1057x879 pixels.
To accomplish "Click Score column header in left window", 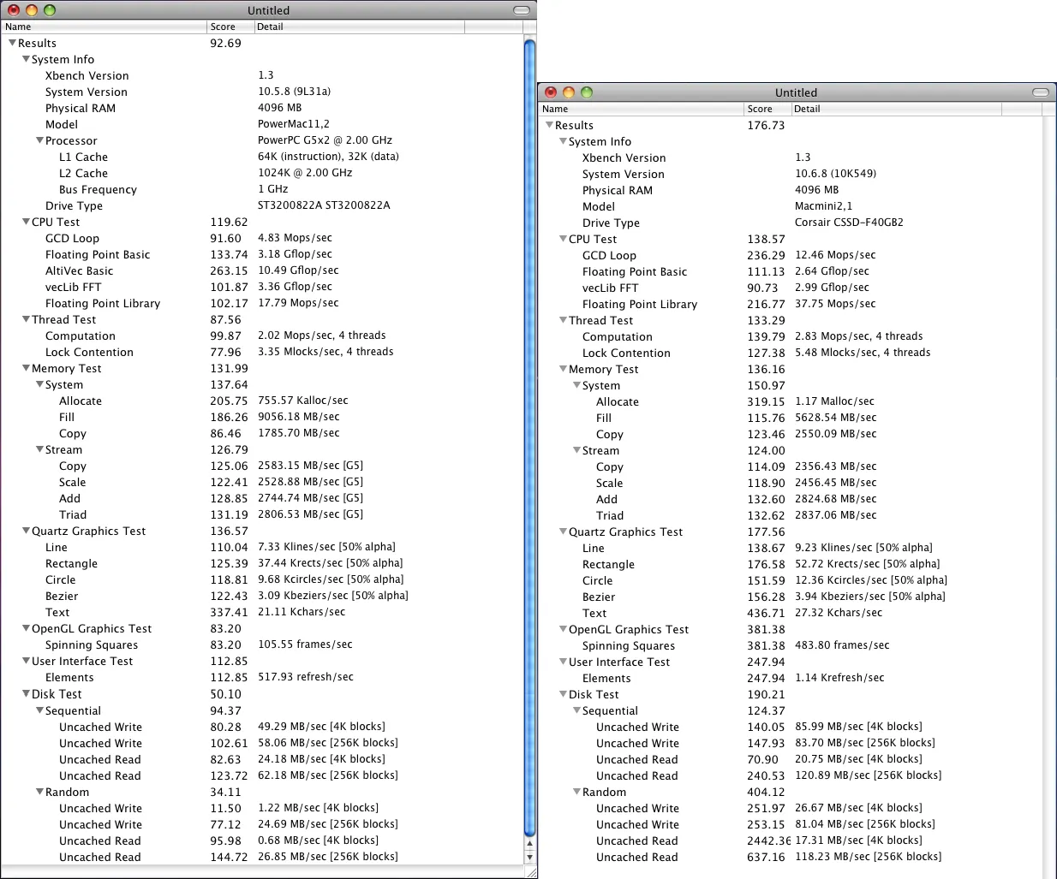I will pos(230,27).
